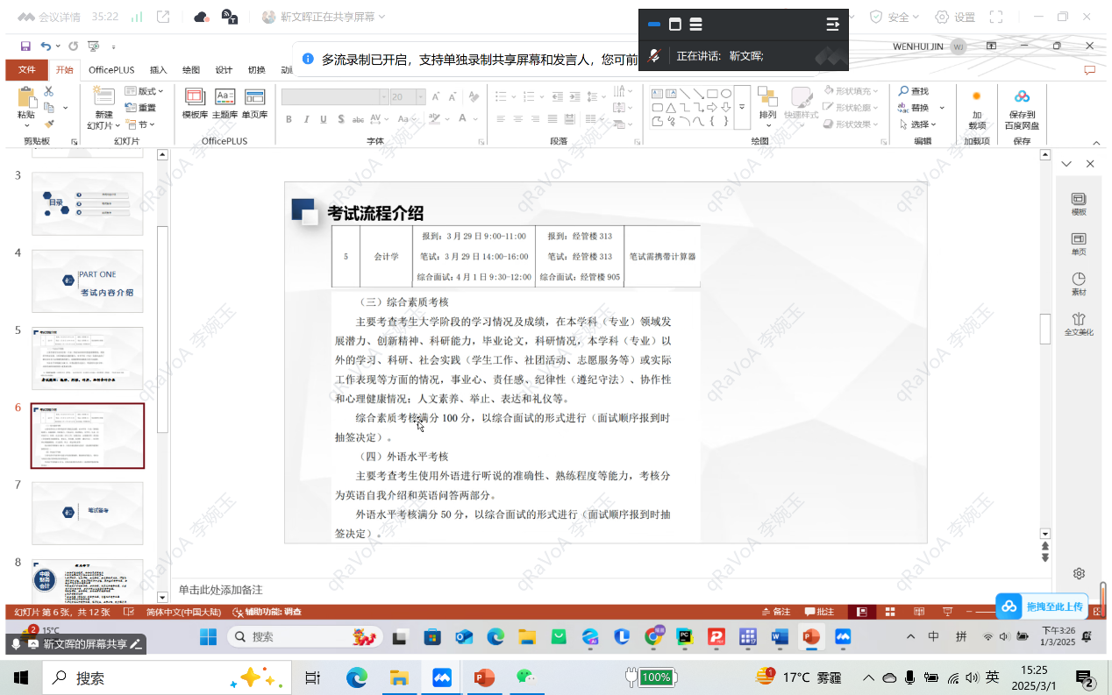Click the Reset (重置) slide button
The width and height of the screenshot is (1112, 695).
click(x=140, y=108)
